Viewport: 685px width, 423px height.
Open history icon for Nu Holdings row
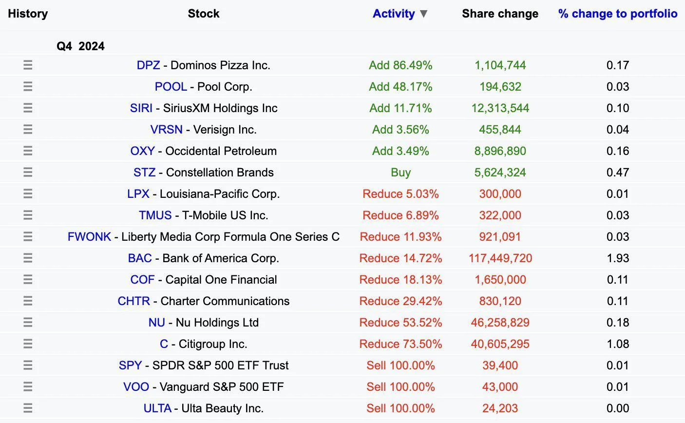[x=28, y=323]
